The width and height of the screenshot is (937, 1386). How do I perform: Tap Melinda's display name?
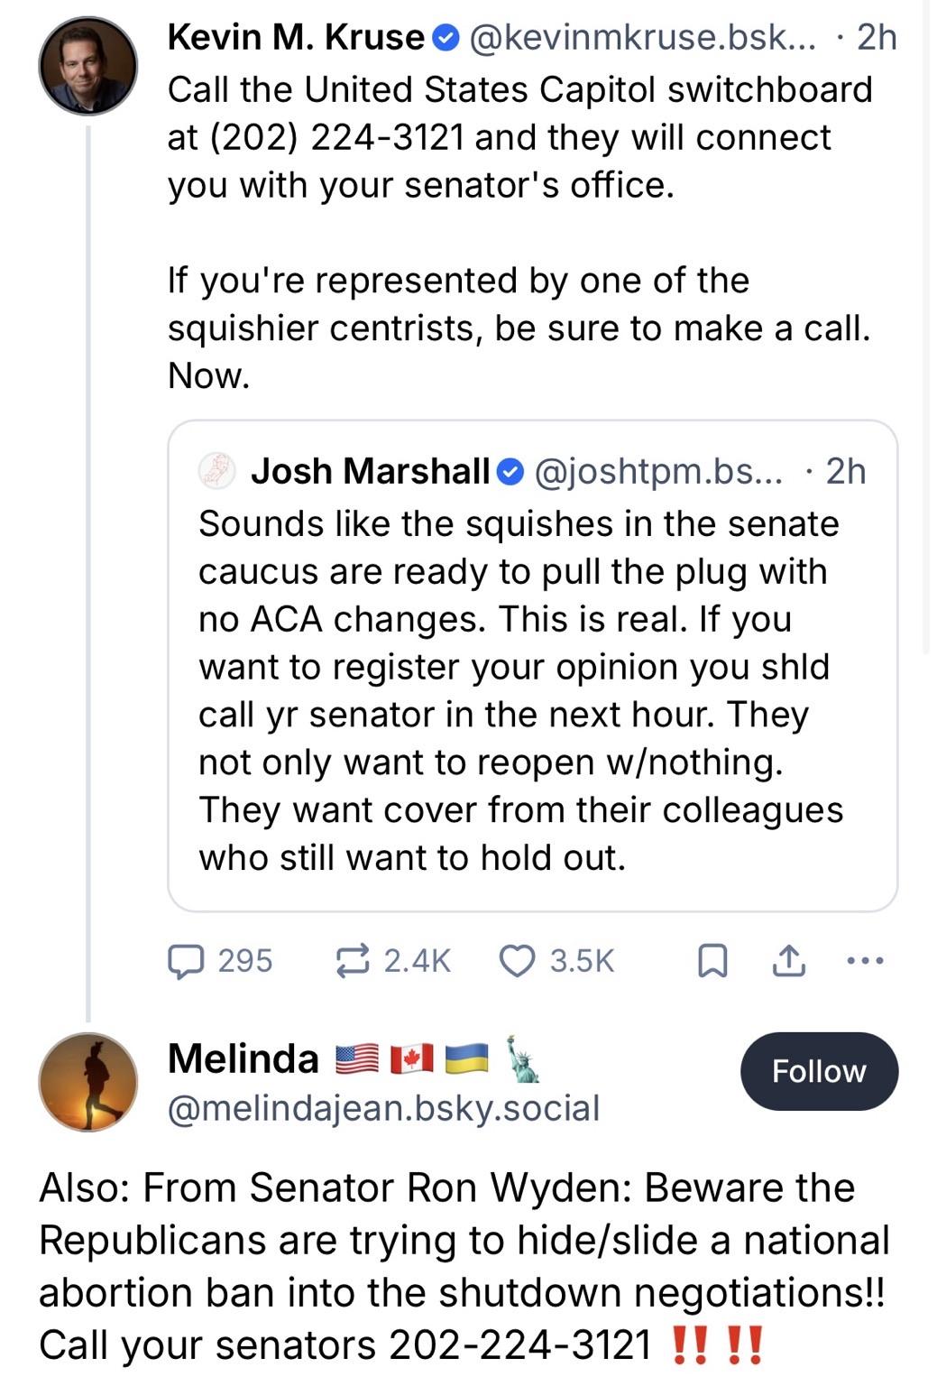[x=243, y=1058]
